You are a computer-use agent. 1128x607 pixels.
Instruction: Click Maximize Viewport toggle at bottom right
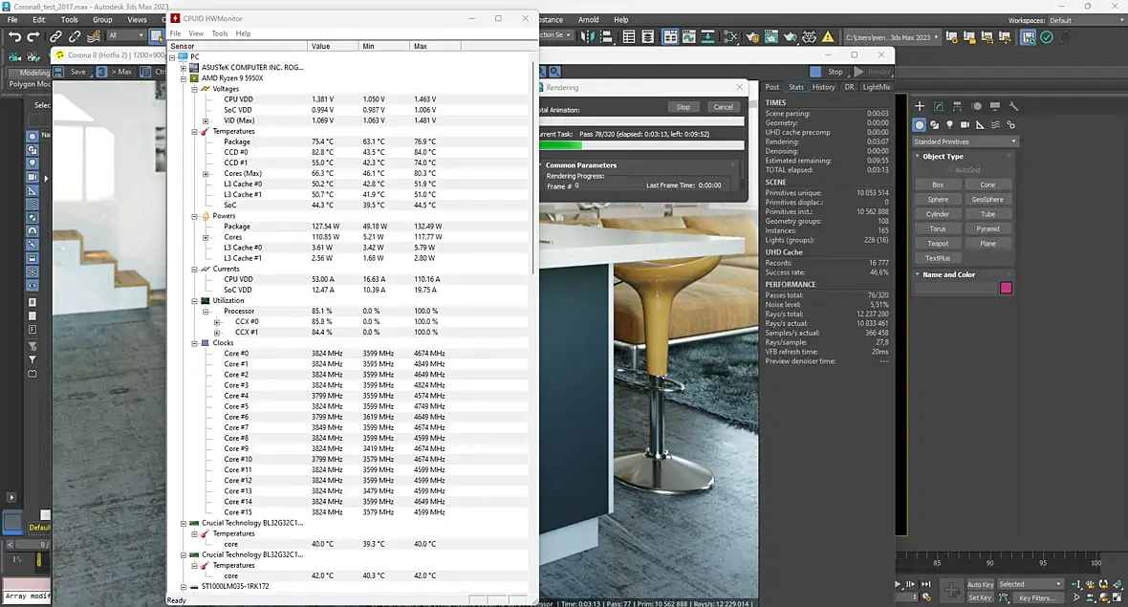[1117, 596]
